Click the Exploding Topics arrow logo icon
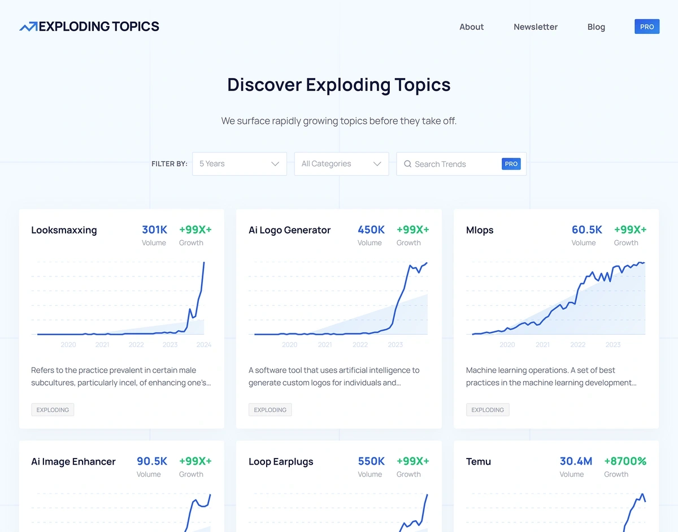Screen dimensions: 678x532 pyautogui.click(x=28, y=27)
